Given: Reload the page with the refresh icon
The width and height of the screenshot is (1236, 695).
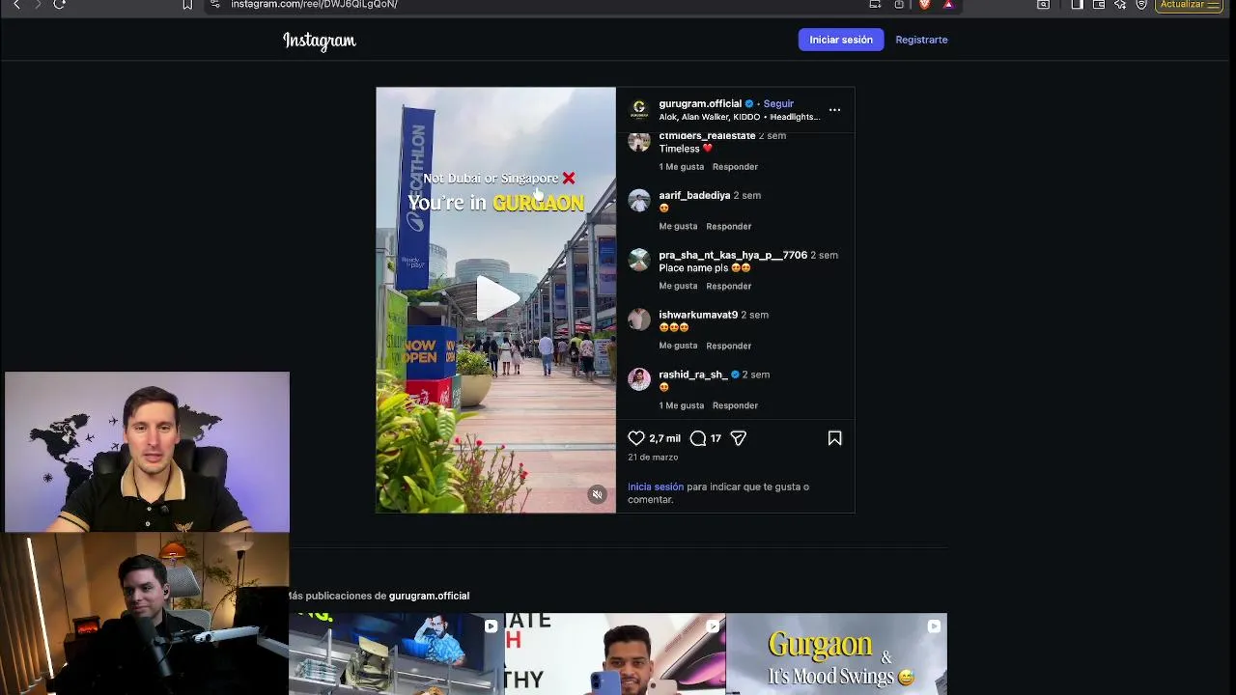Looking at the screenshot, I should point(59,5).
